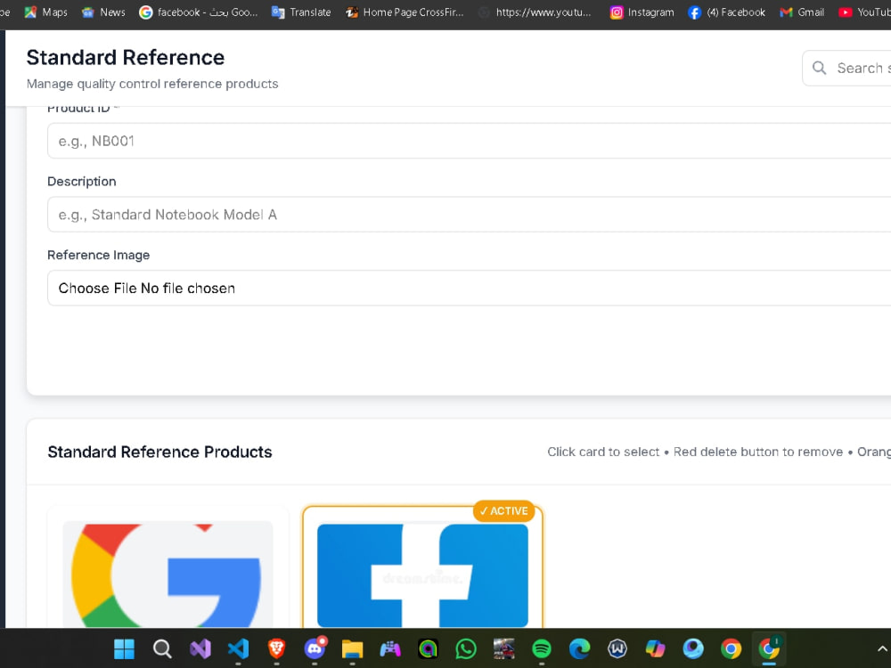Select the active blue plus reference card
891x668 pixels.
pos(422,568)
